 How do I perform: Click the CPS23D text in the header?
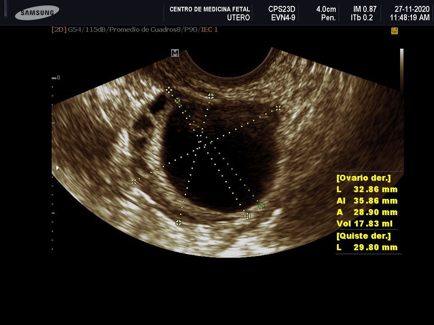click(282, 9)
